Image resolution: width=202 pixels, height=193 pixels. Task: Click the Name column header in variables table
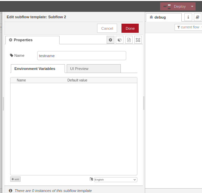(21, 80)
